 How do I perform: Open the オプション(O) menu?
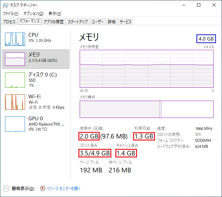tap(33, 14)
